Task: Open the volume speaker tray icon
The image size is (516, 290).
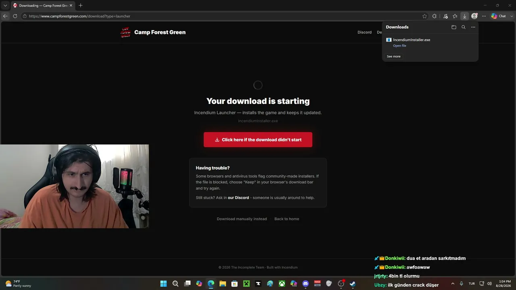Action: [489, 284]
